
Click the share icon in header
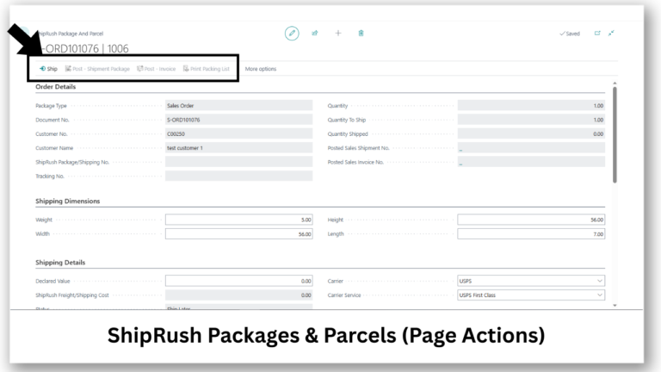coord(315,34)
